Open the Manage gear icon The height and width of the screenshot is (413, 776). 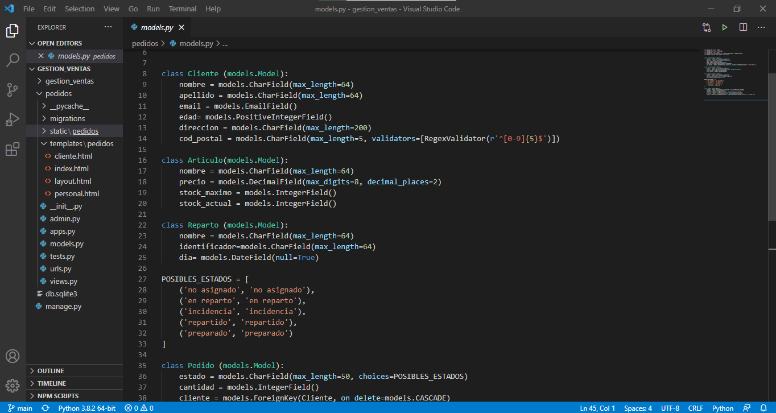coord(13,386)
